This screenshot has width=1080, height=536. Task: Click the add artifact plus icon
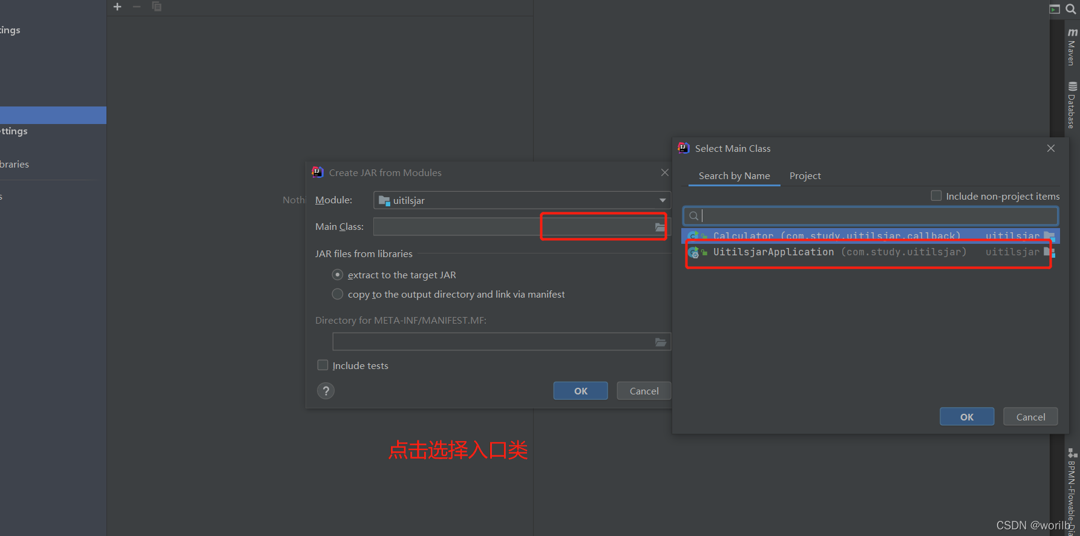pos(117,7)
